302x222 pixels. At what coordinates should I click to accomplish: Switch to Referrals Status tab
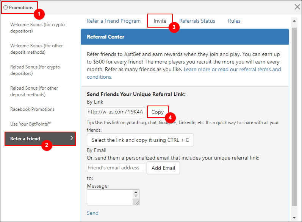(x=197, y=21)
